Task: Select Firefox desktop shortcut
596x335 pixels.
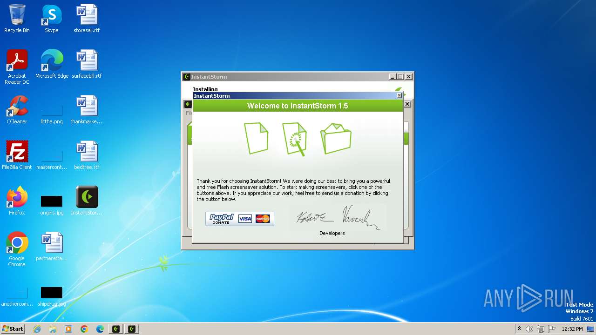Action: pyautogui.click(x=17, y=201)
